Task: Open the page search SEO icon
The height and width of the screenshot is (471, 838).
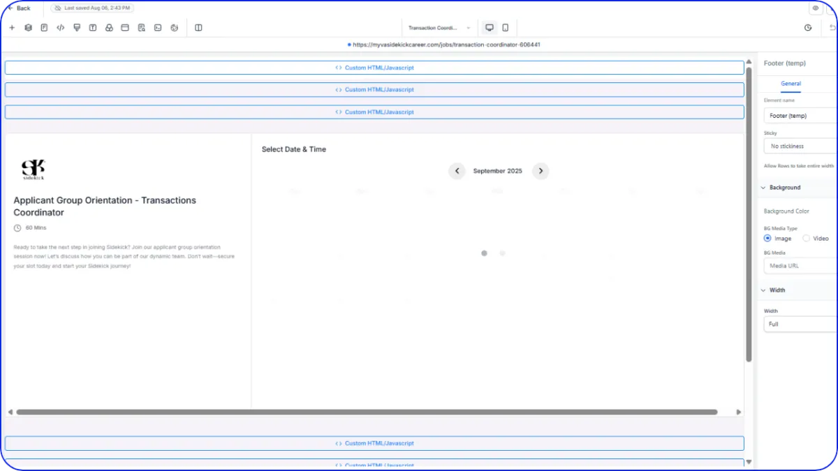Action: (142, 28)
